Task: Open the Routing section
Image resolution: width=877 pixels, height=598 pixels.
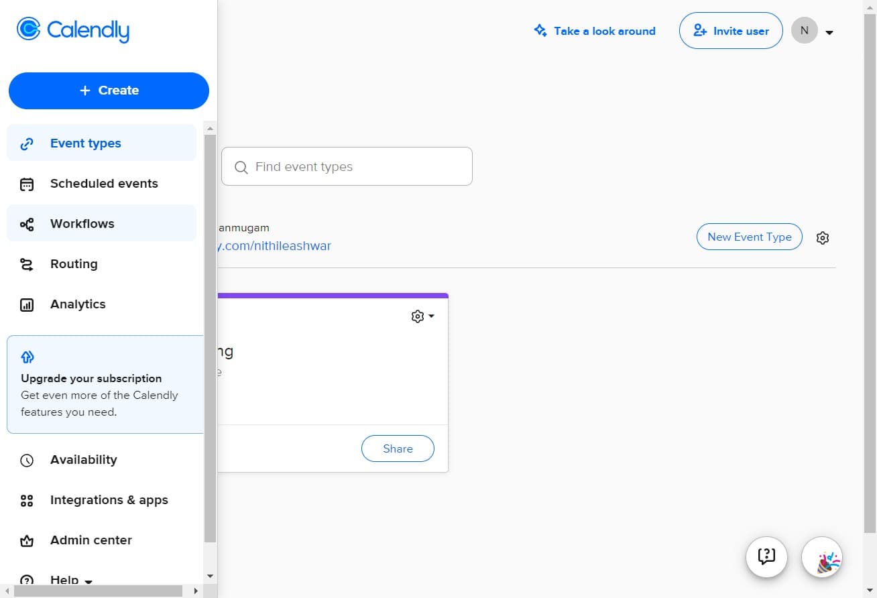Action: pos(74,263)
